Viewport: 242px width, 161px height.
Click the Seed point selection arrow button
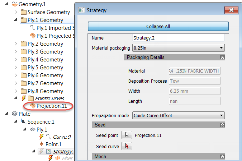point(127,135)
